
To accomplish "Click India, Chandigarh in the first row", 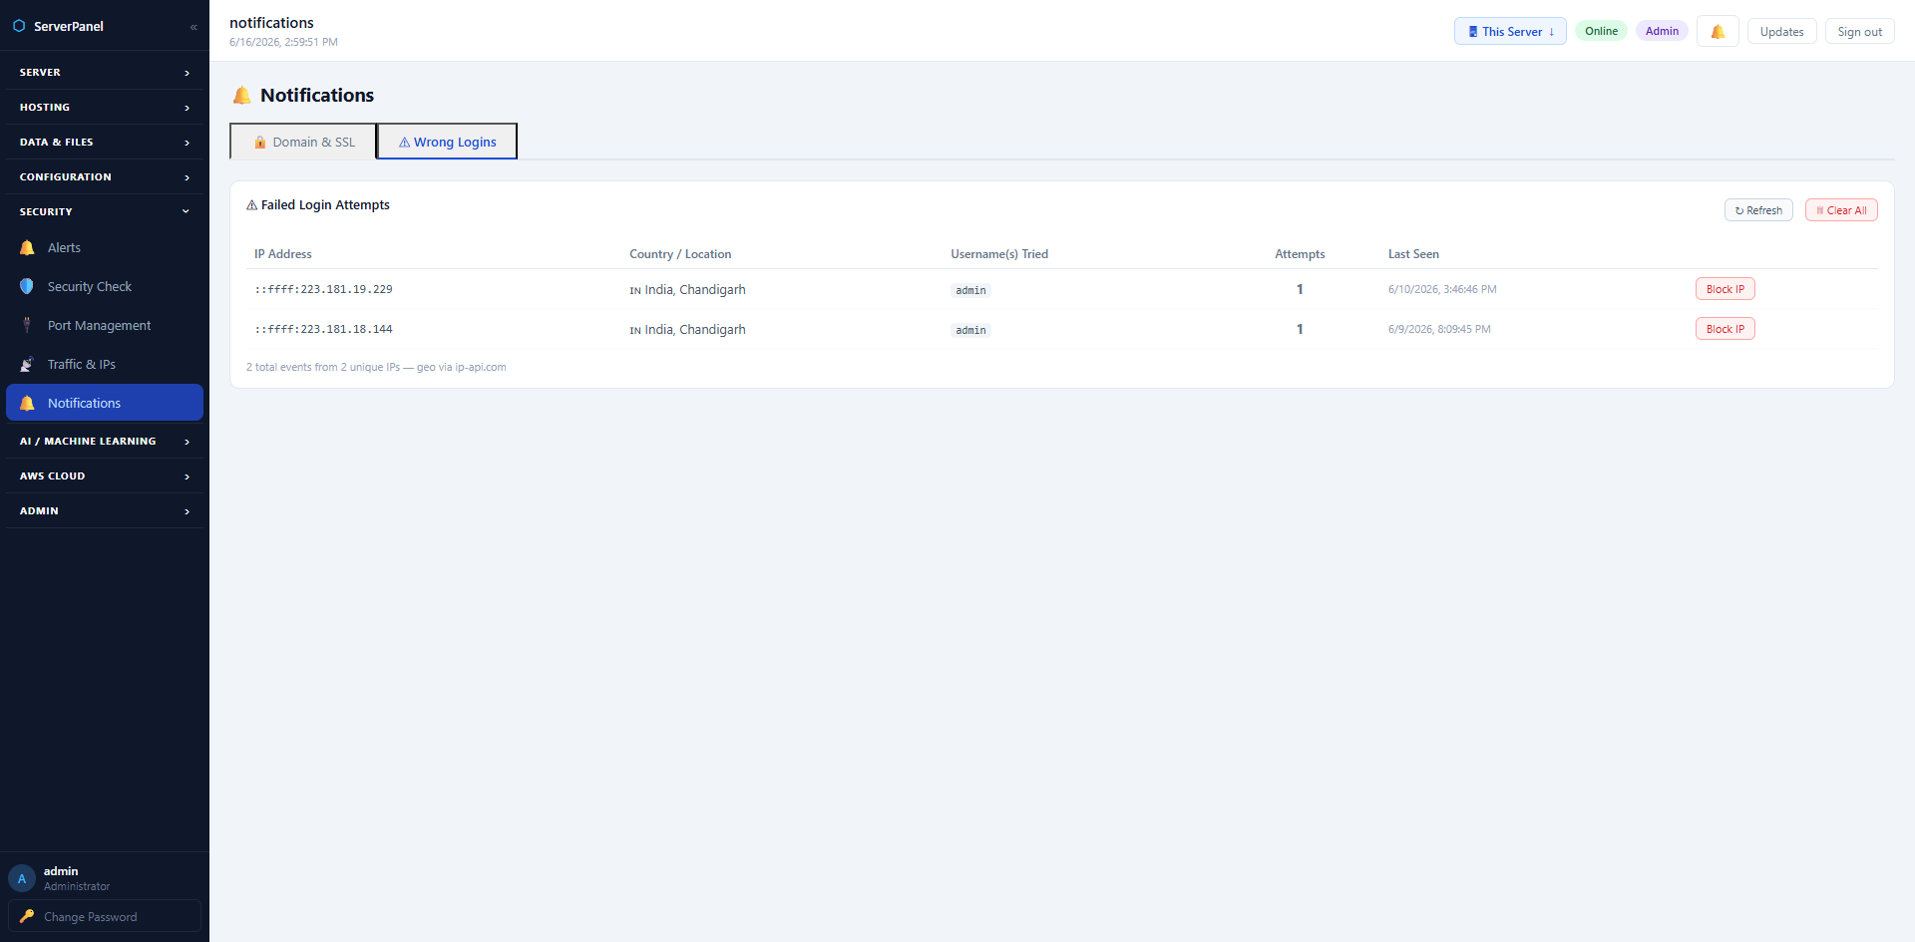I will (x=695, y=290).
